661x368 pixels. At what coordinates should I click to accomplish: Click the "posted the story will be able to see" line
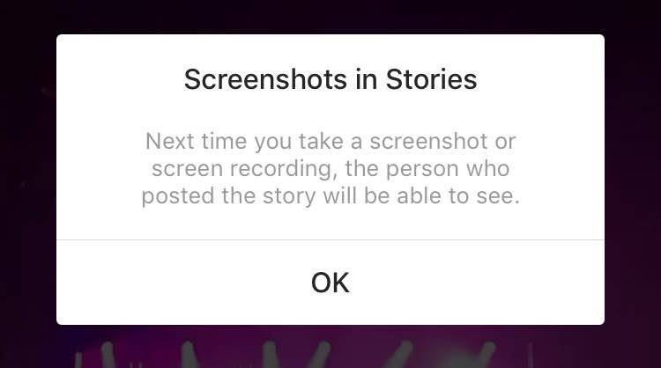click(330, 196)
